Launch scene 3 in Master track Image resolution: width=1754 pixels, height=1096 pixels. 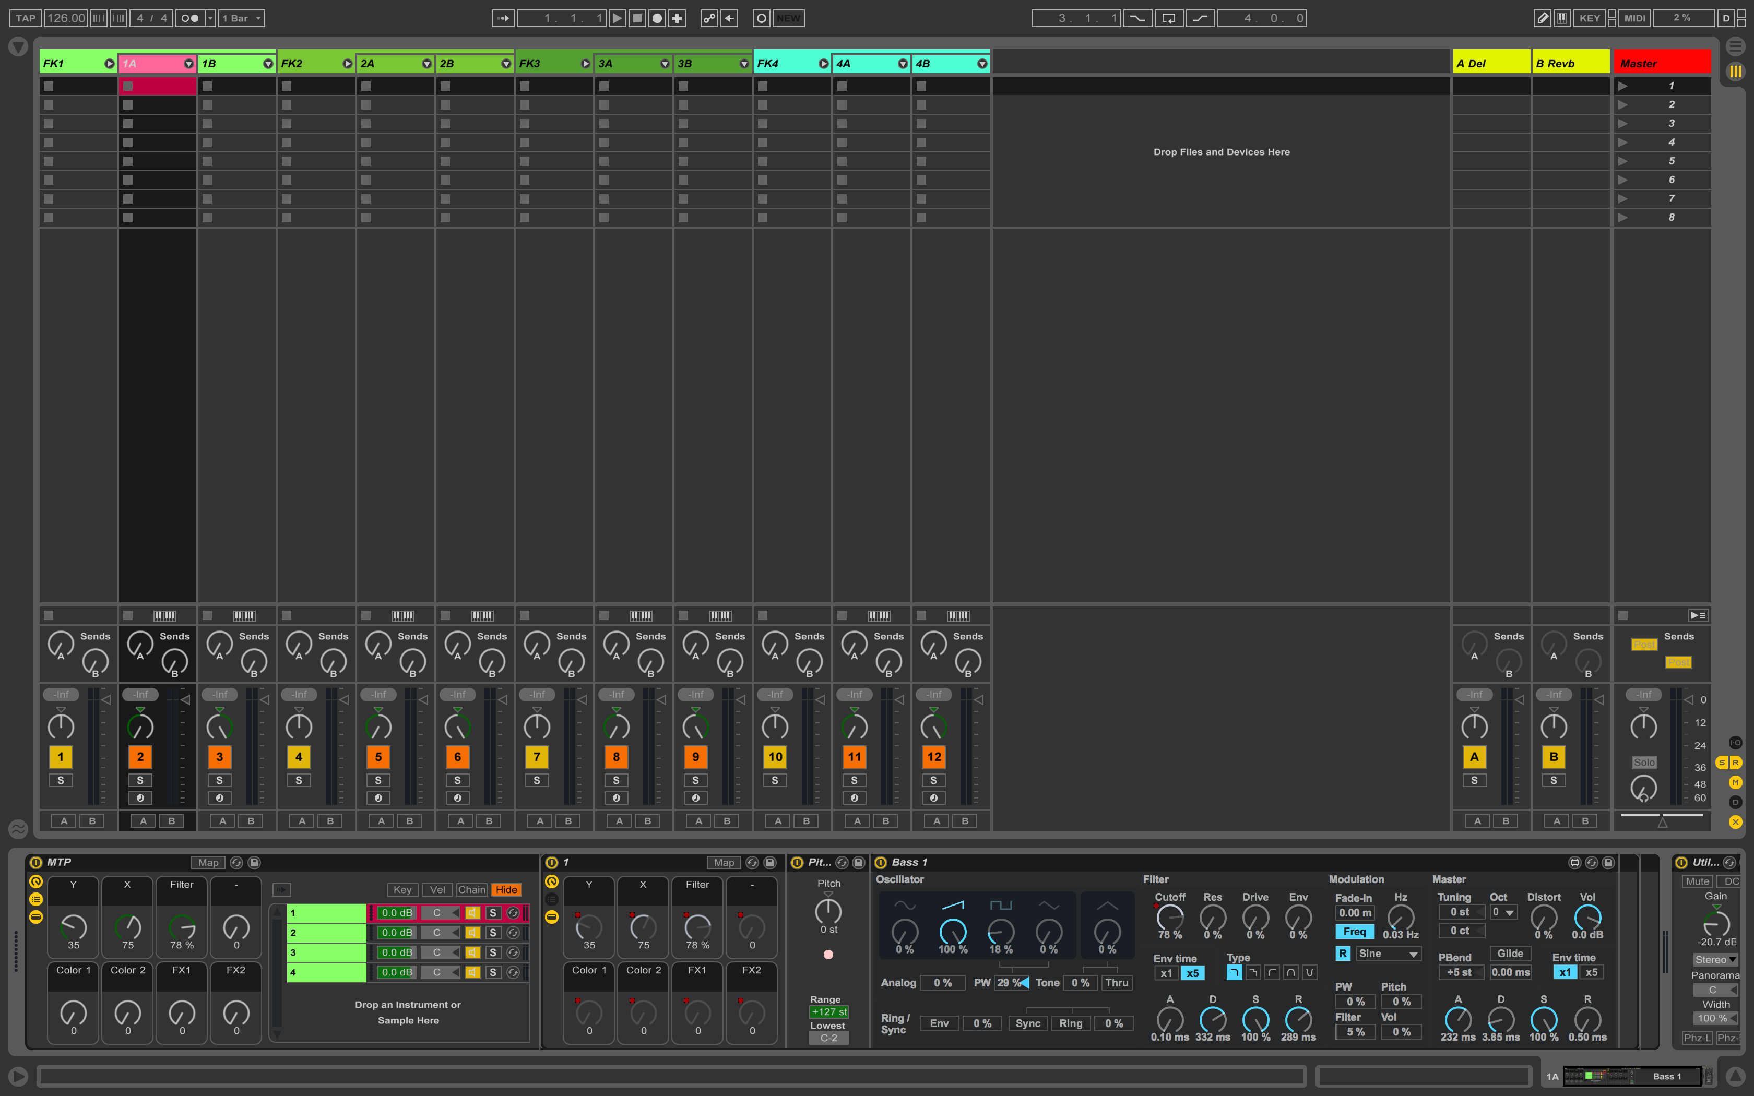(x=1623, y=123)
